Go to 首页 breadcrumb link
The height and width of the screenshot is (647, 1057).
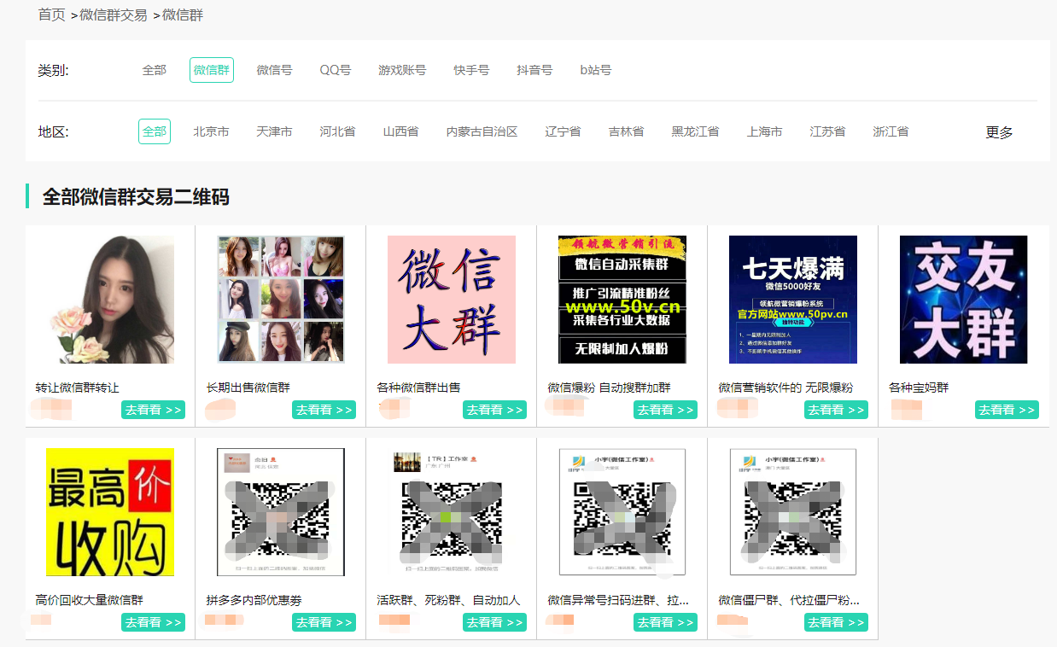pyautogui.click(x=51, y=15)
